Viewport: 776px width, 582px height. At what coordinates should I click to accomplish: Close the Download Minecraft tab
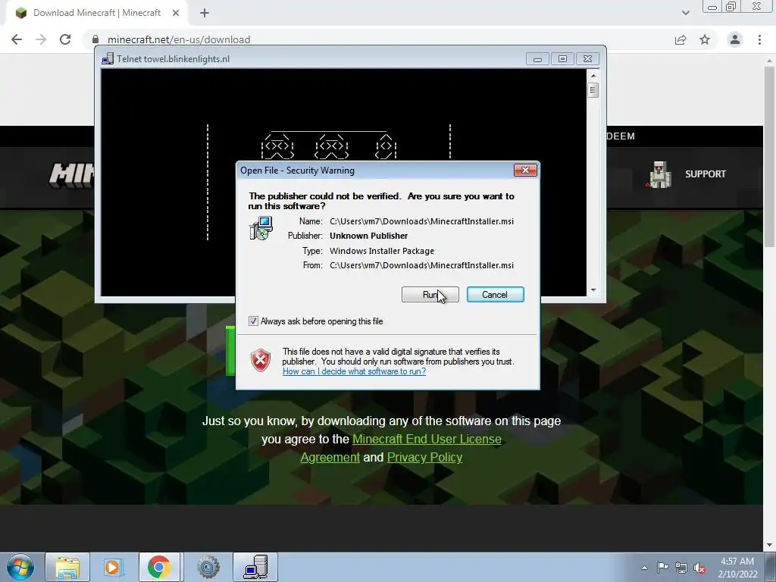click(x=176, y=13)
